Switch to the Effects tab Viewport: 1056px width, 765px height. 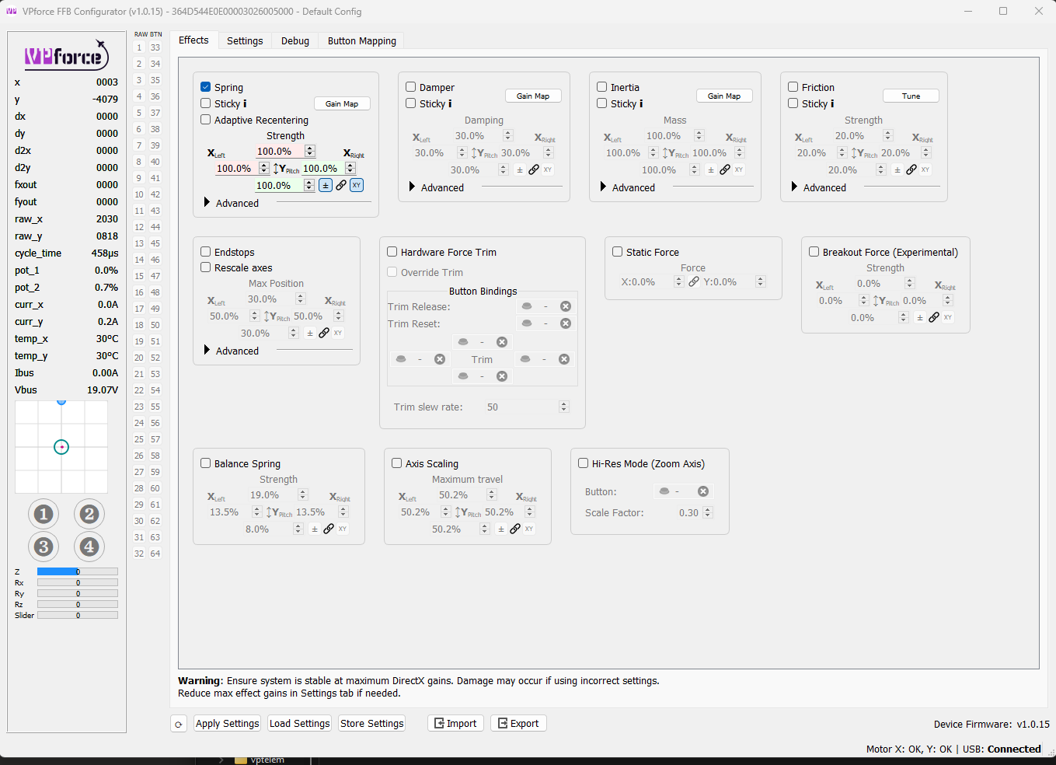193,40
